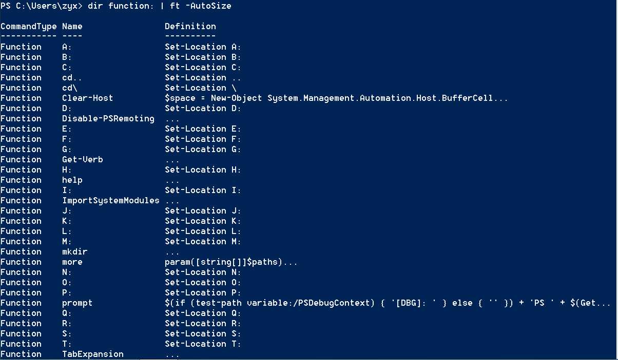Select the prompt function name

[x=78, y=303]
